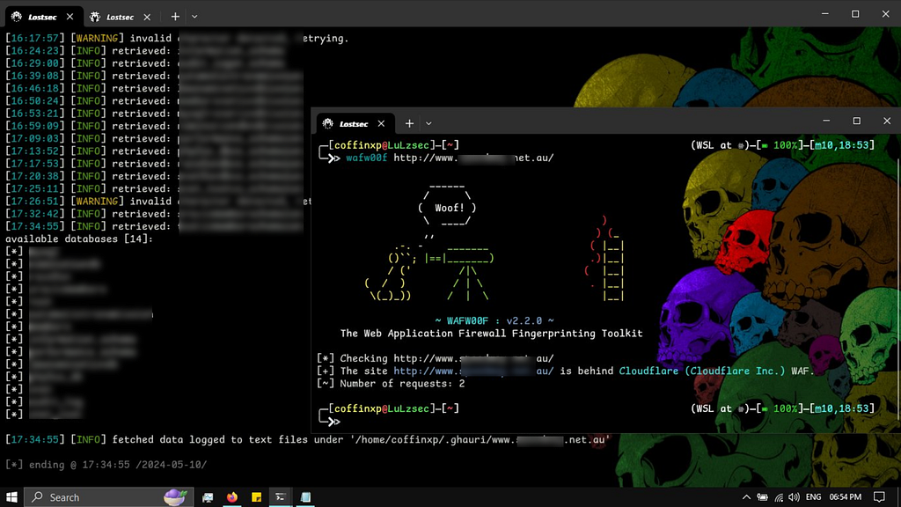Open the profile dropdown in the front terminal
The width and height of the screenshot is (901, 507).
click(x=429, y=124)
